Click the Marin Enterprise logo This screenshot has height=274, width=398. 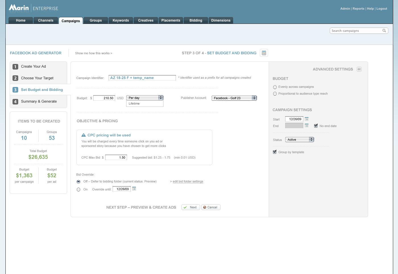[33, 8]
